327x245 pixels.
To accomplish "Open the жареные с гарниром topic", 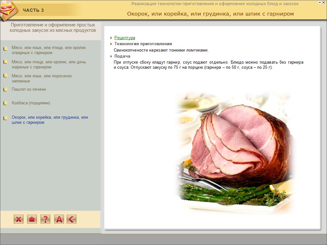I will 49,65.
